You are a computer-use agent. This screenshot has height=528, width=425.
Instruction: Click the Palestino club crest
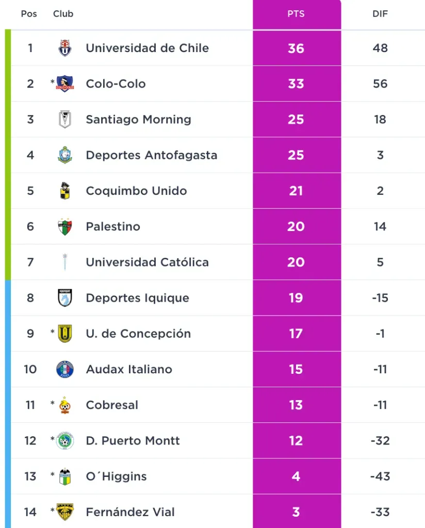tap(65, 226)
